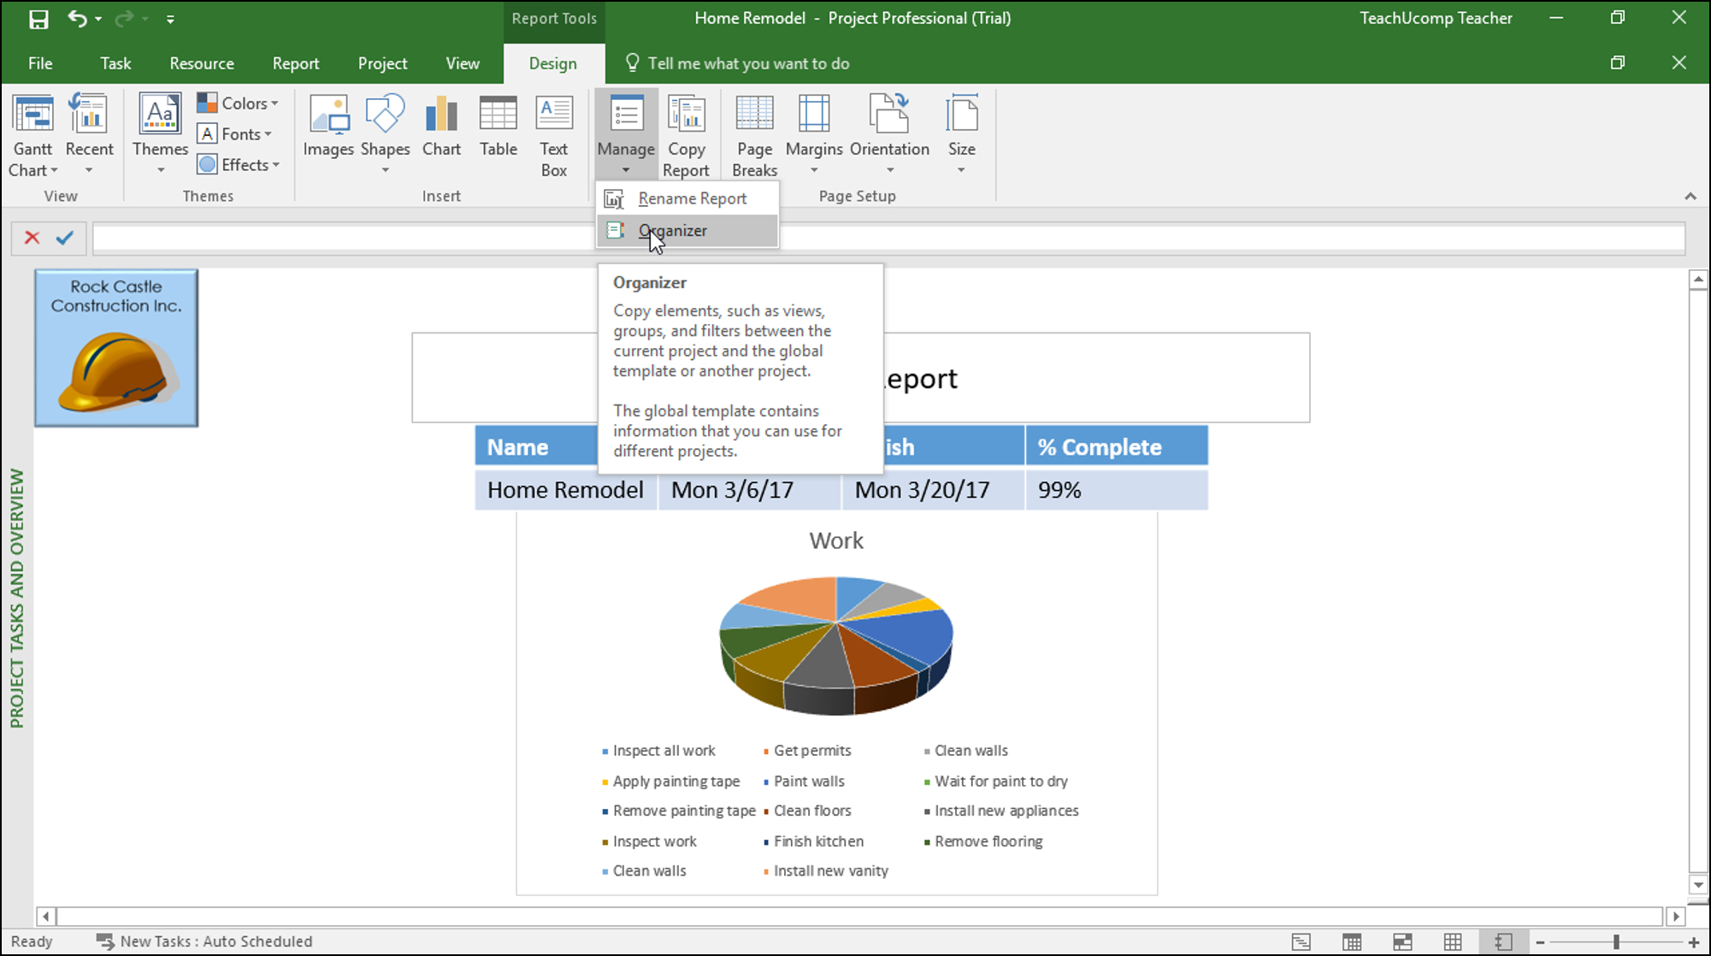This screenshot has width=1711, height=956.
Task: Click the Work chart title
Action: pos(836,540)
